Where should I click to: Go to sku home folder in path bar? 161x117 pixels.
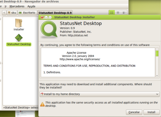[12, 13]
